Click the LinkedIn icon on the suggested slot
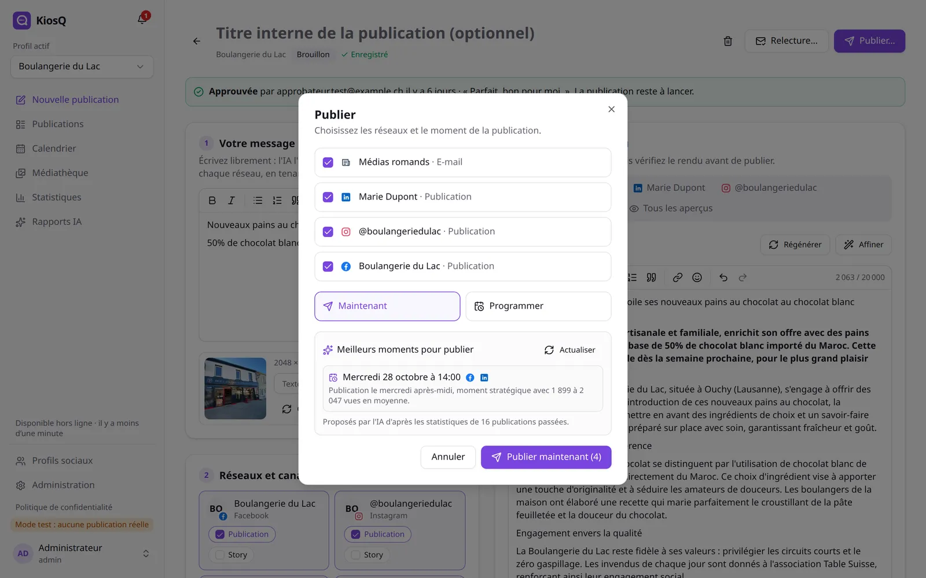Image resolution: width=926 pixels, height=578 pixels. click(484, 377)
